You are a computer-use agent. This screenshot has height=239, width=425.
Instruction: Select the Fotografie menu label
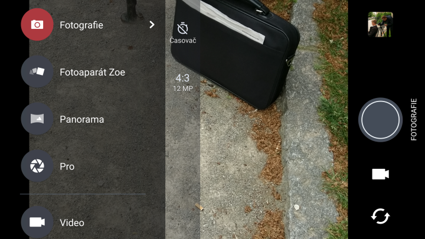pyautogui.click(x=81, y=25)
